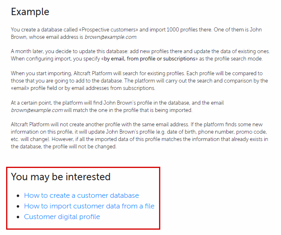Click the You may be interested heading
This screenshot has height=235, width=281.
pos(61,177)
